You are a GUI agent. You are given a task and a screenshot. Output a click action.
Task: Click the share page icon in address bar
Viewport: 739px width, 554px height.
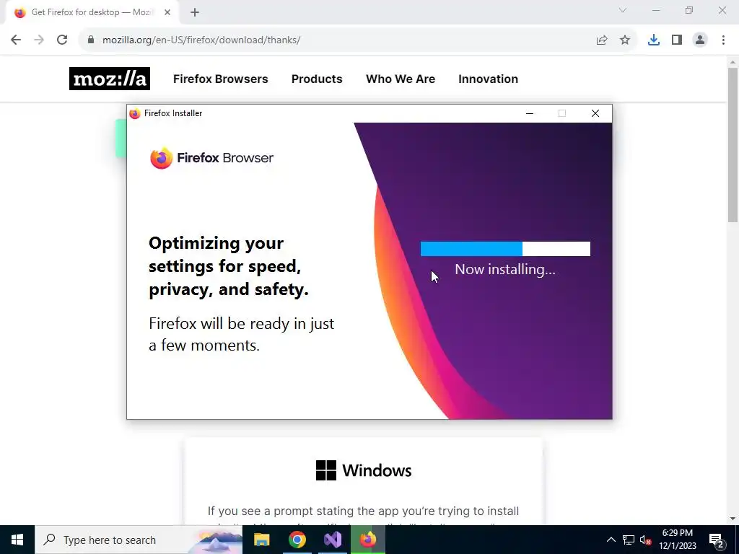click(602, 40)
